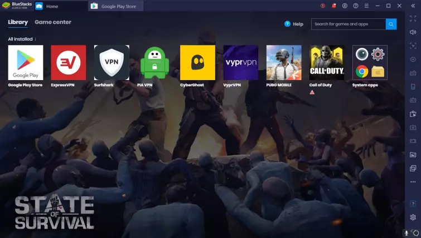
Task: Toggle fullscreen with the expand arrows icon
Action: pos(413,18)
